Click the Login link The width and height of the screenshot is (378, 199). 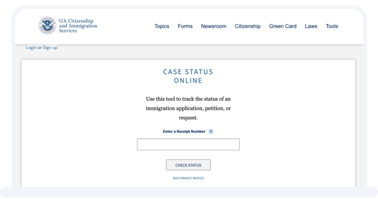click(31, 47)
